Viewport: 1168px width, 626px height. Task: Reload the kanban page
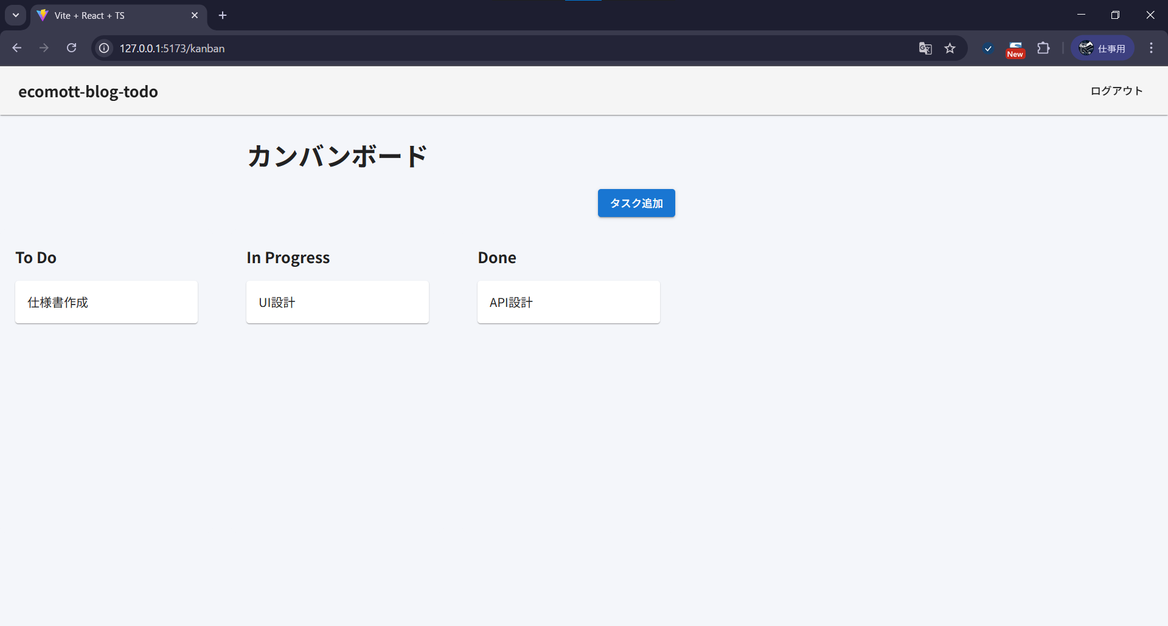coord(71,48)
